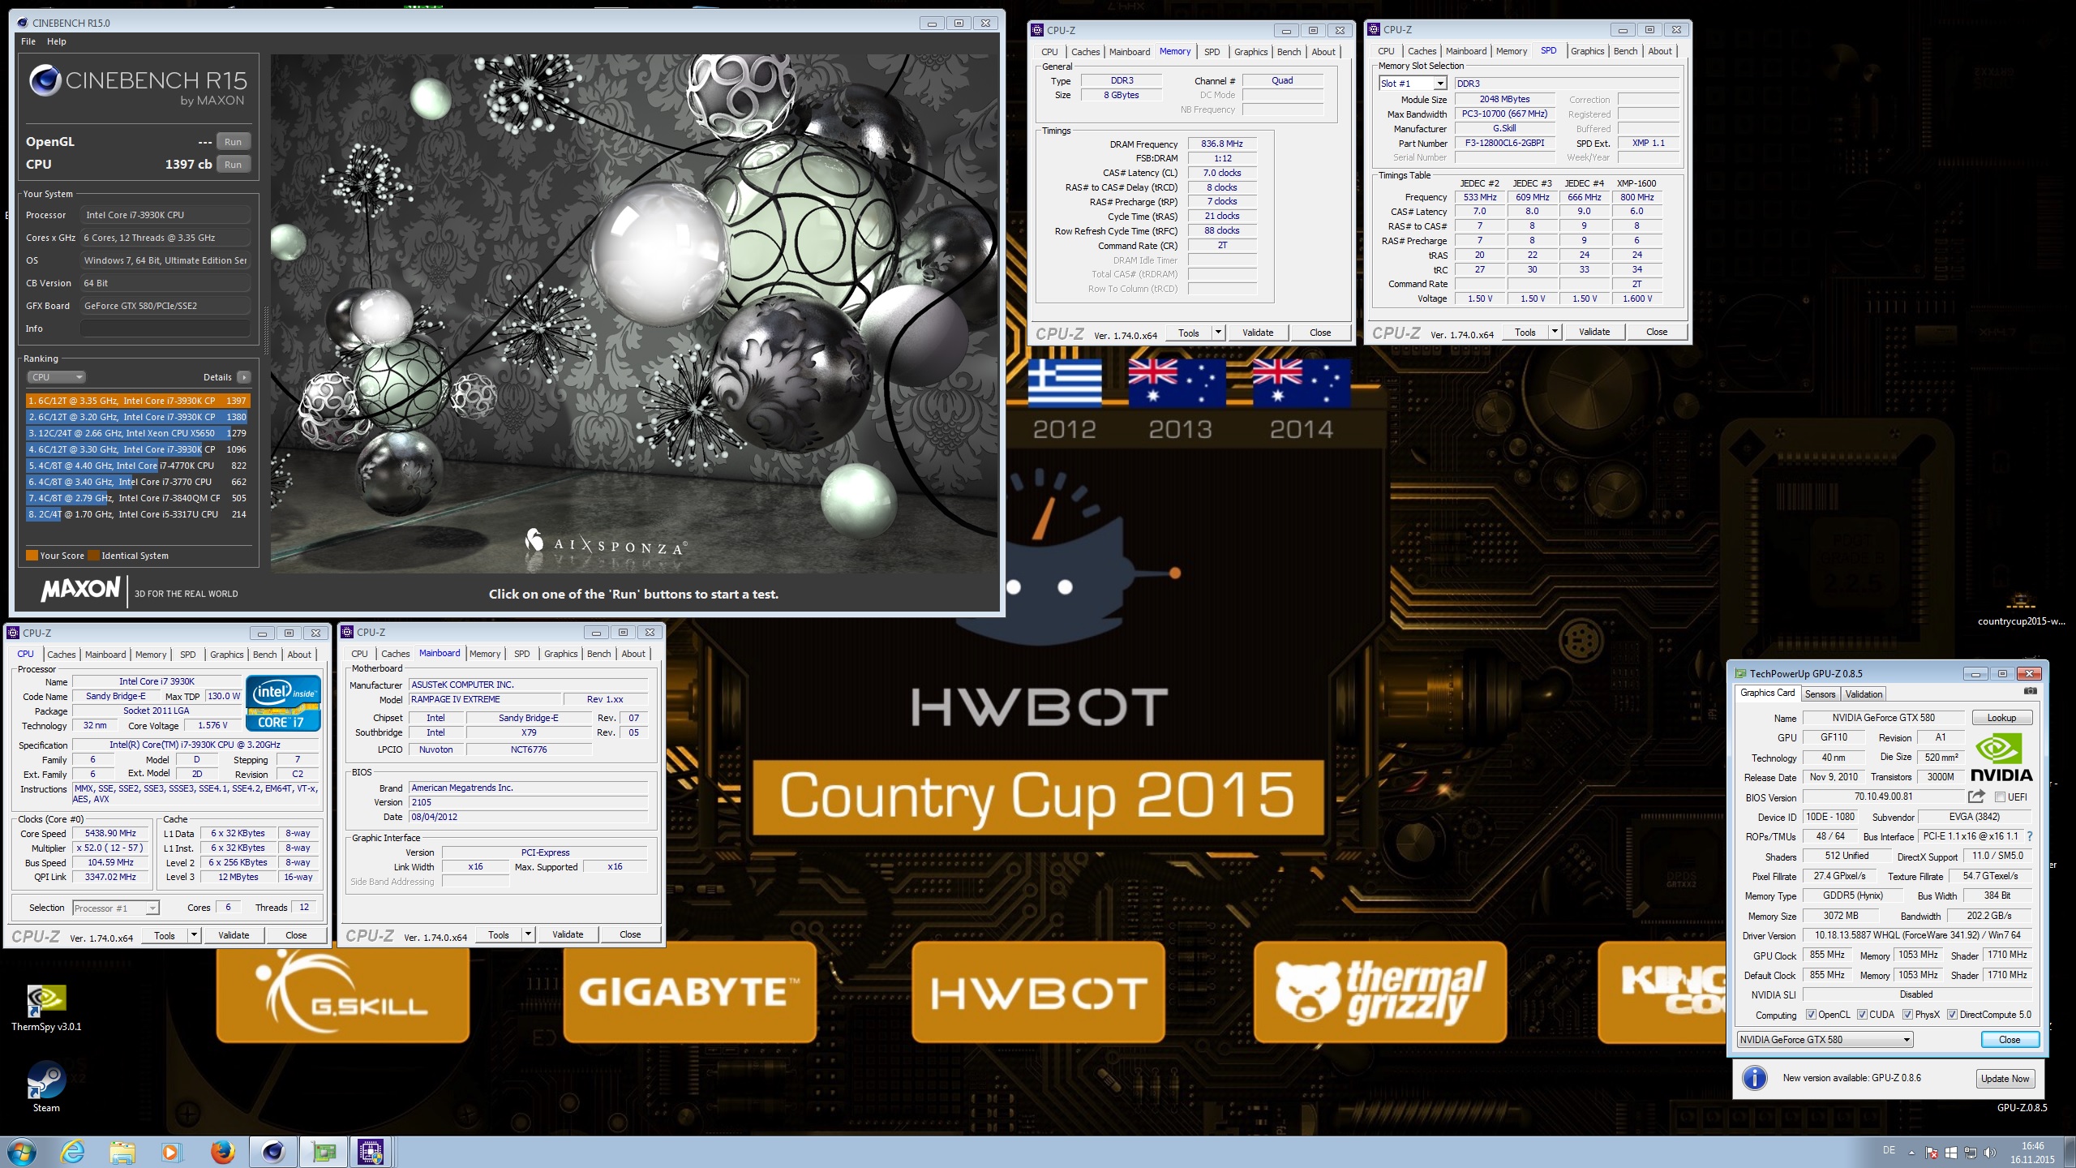The image size is (2076, 1168).
Task: Select the i7-4770K ranking row in Cinebench
Action: pos(137,466)
